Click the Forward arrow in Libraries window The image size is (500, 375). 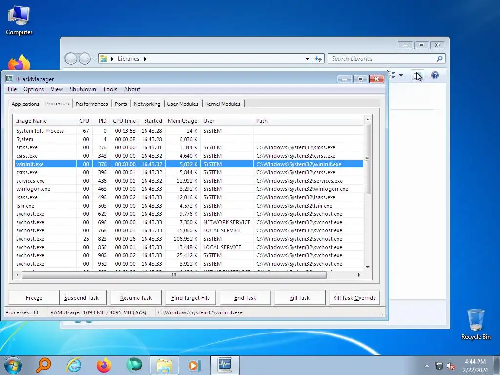(84, 59)
